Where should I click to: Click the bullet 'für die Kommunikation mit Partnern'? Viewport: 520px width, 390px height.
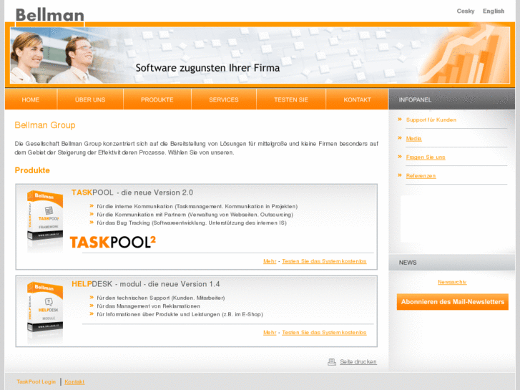(x=195, y=215)
